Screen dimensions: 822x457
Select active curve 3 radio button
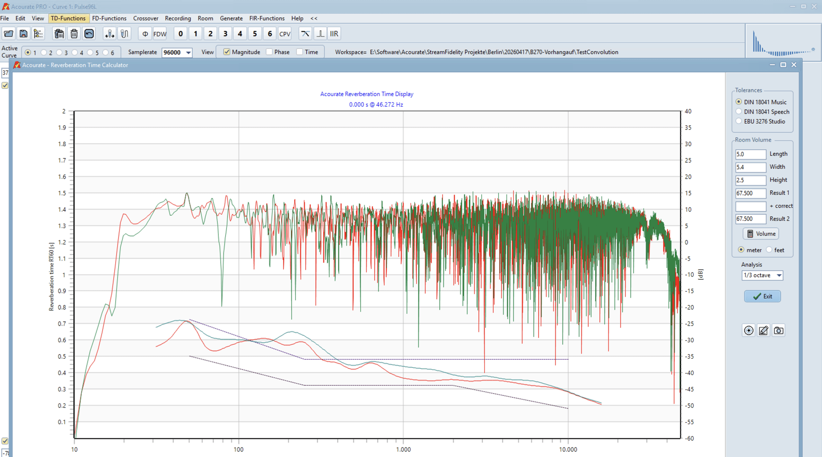click(x=59, y=52)
